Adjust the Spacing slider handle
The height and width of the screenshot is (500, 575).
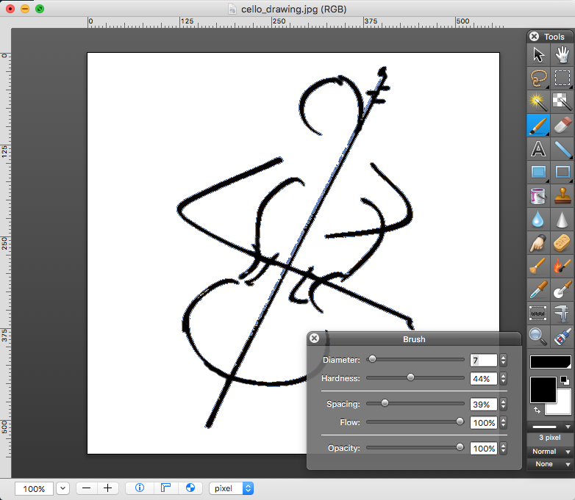tap(385, 403)
